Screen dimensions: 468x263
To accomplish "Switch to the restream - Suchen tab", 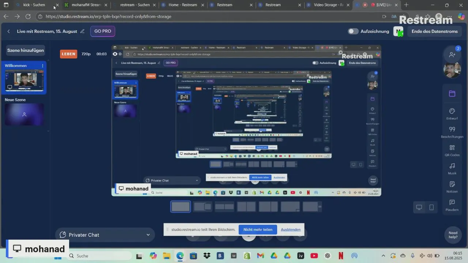I will click(135, 5).
